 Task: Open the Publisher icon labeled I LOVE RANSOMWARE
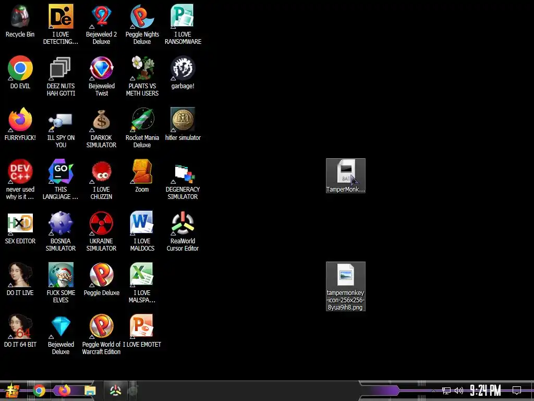(x=183, y=24)
